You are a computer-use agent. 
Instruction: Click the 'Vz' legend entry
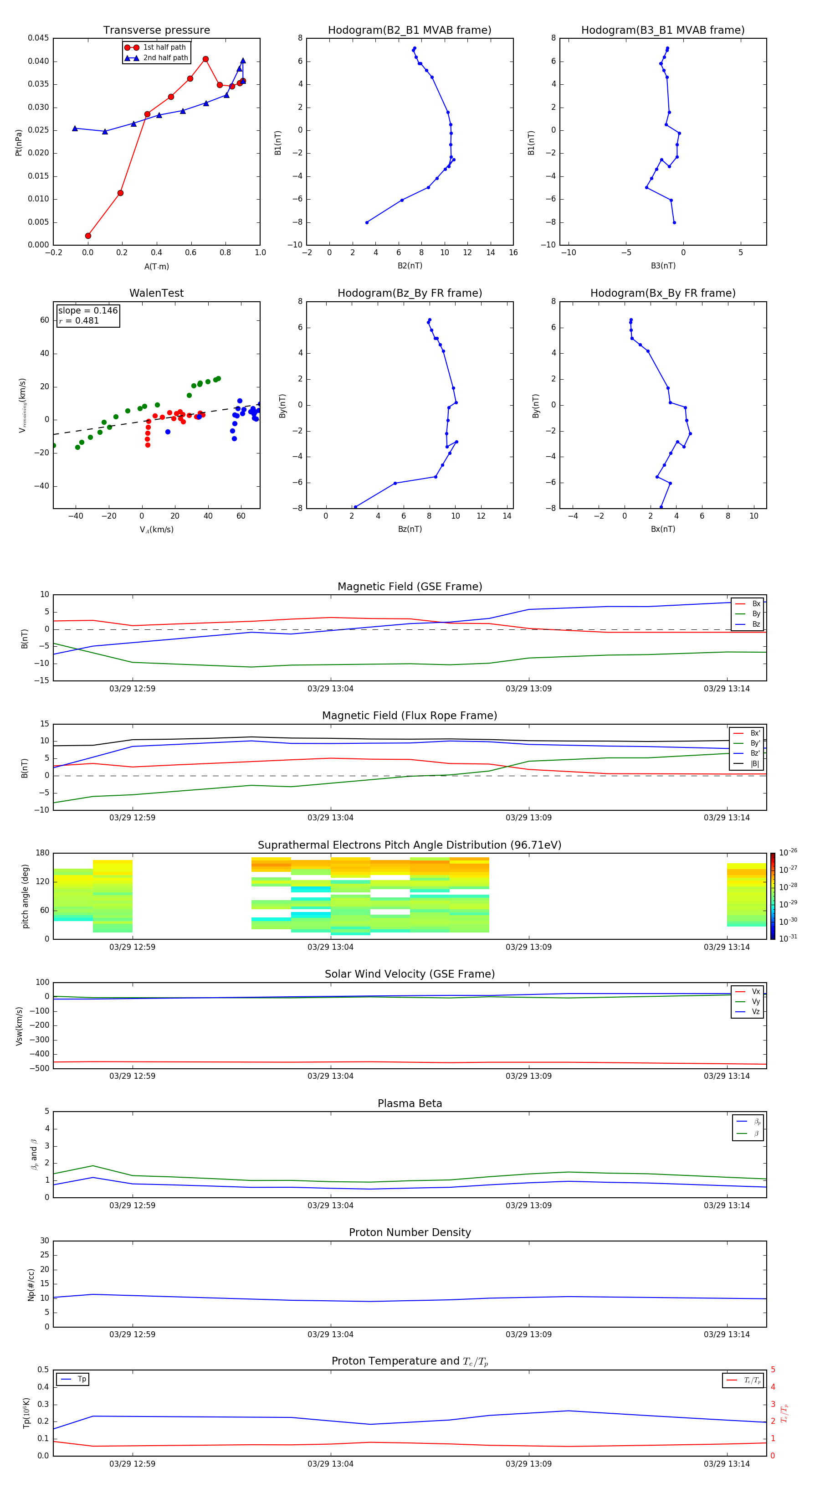(x=748, y=1012)
